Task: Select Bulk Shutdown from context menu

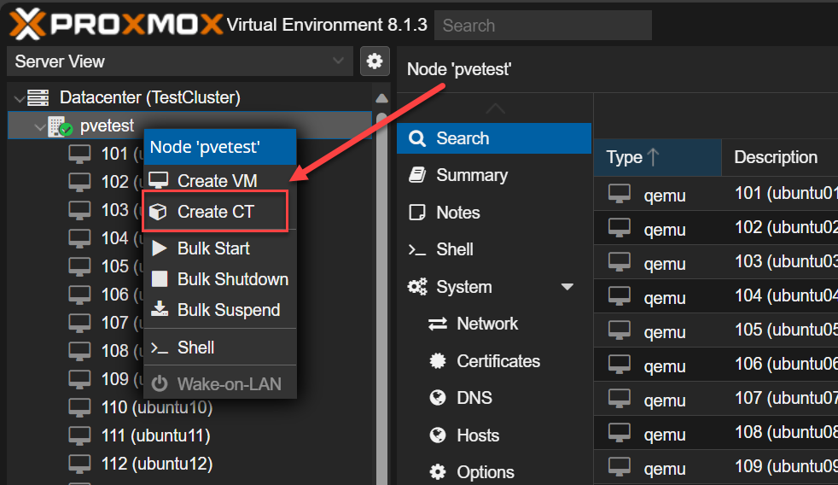Action: click(x=232, y=279)
